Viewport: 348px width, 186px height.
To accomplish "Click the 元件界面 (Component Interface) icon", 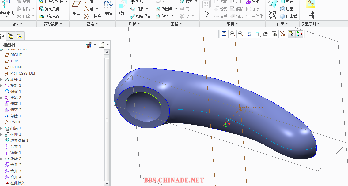I will pos(310,8).
